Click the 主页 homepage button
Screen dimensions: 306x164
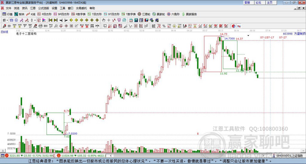[x=271, y=2]
